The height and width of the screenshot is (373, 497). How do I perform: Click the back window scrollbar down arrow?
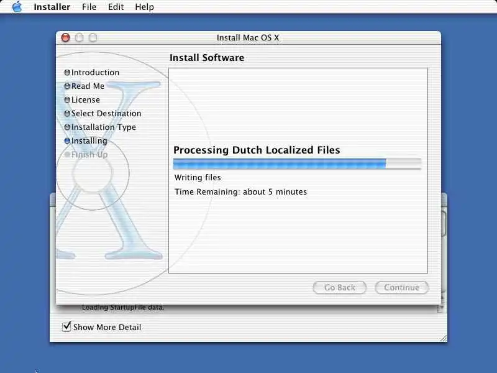pyautogui.click(x=440, y=308)
